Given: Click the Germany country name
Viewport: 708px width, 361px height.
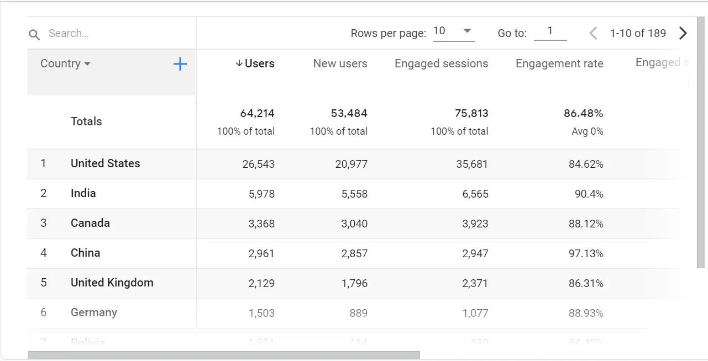Looking at the screenshot, I should tap(93, 312).
